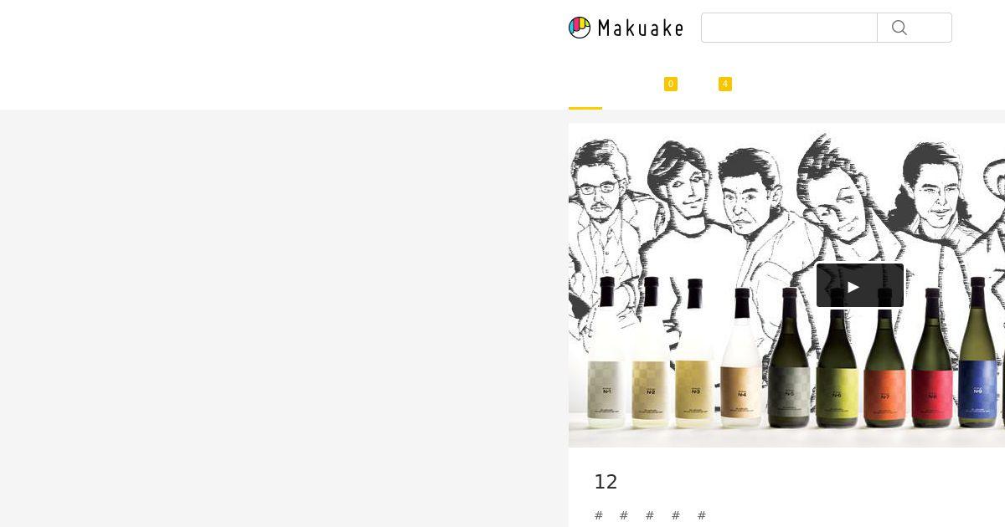Click the third hashtag under the title

point(650,515)
